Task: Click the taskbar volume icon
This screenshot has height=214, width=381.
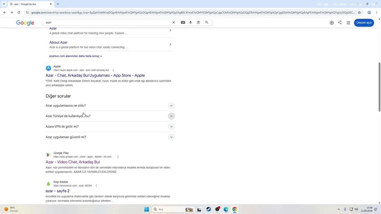Action: pyautogui.click(x=356, y=209)
